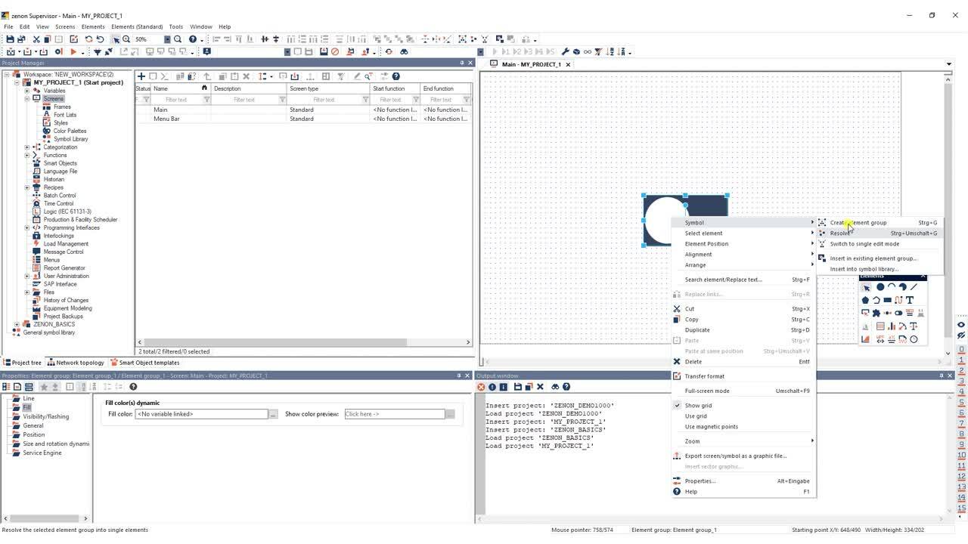Pick the text element tool

click(910, 300)
